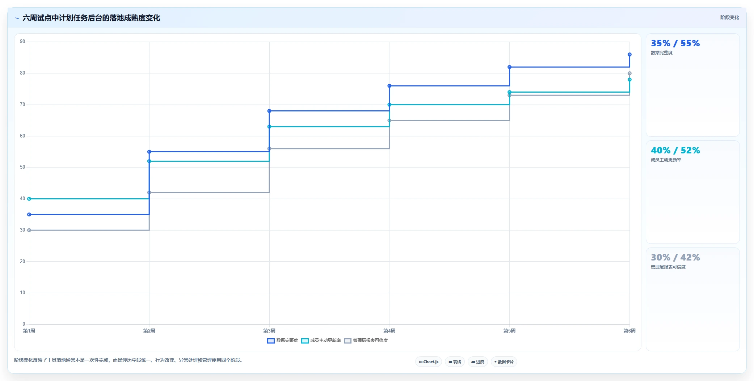Toggle 管理层报表可信度 series in chart legend
This screenshot has height=381, width=754.
click(x=366, y=340)
